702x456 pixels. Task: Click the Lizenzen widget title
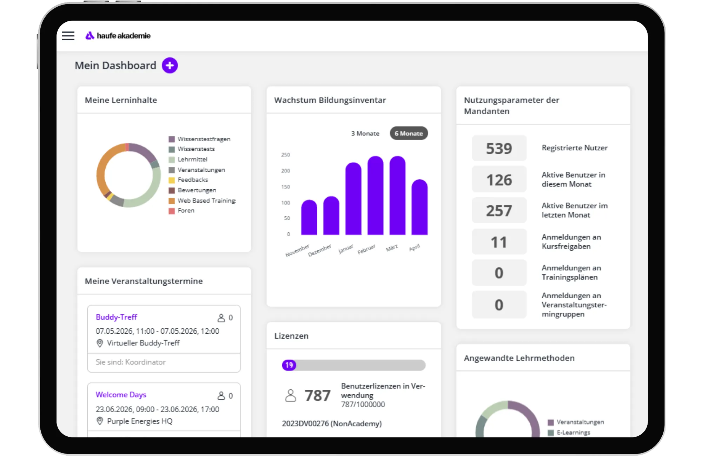(291, 336)
